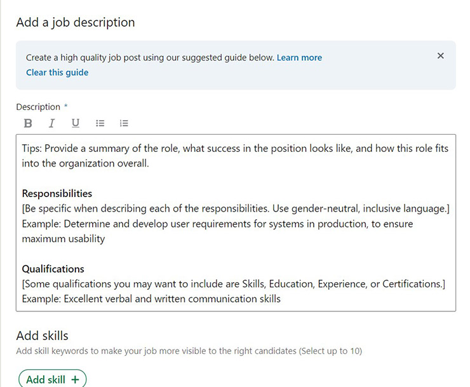Place cursor in the Tips summary paragraph
This screenshot has height=387, width=470.
(x=235, y=156)
